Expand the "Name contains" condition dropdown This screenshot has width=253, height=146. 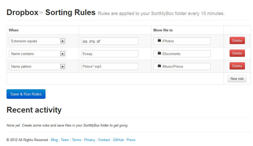click(37, 54)
